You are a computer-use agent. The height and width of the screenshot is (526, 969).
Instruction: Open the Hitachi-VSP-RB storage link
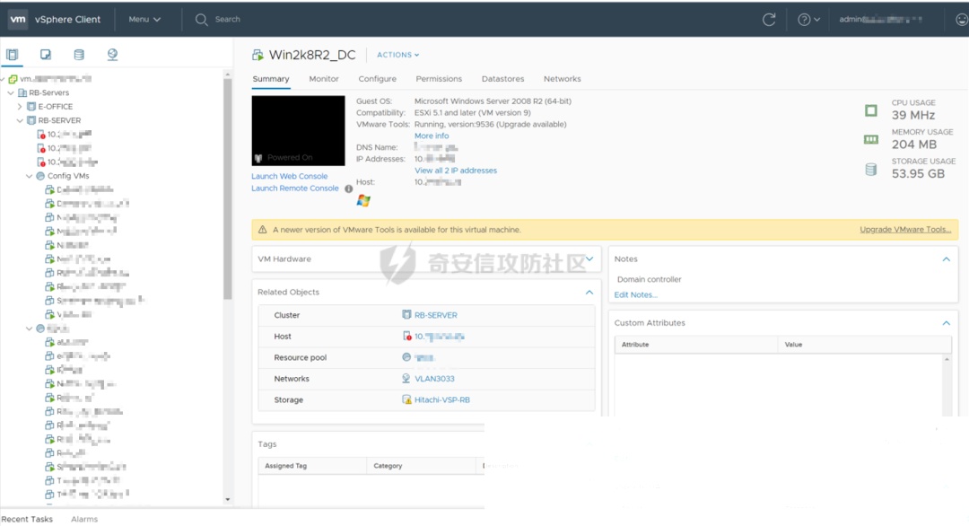tap(441, 399)
